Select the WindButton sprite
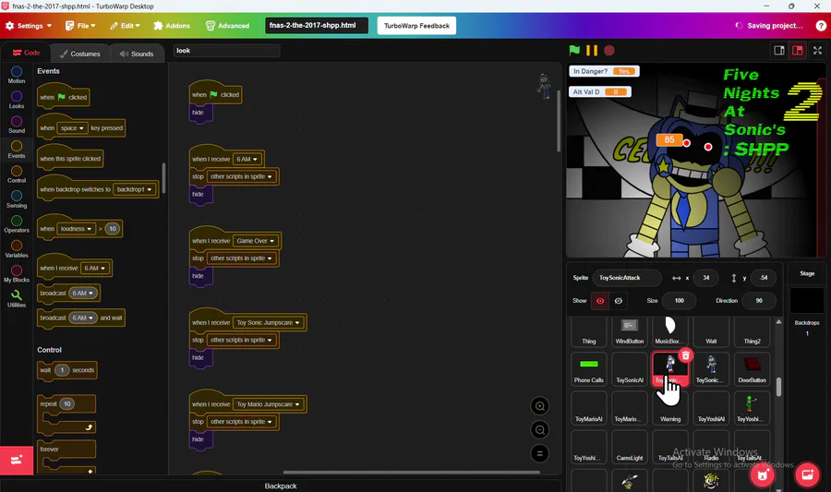 (630, 331)
